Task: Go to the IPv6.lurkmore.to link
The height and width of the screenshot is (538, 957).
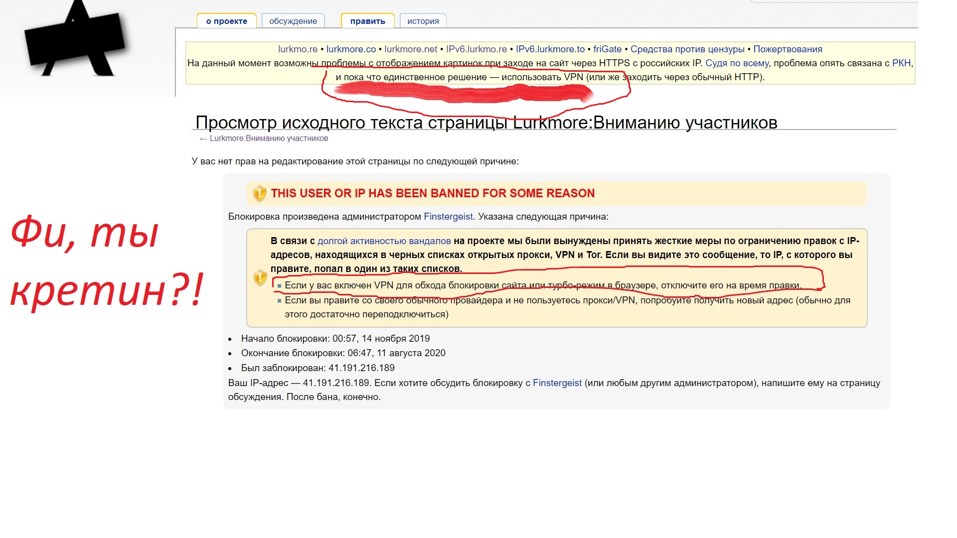Action: pyautogui.click(x=550, y=49)
